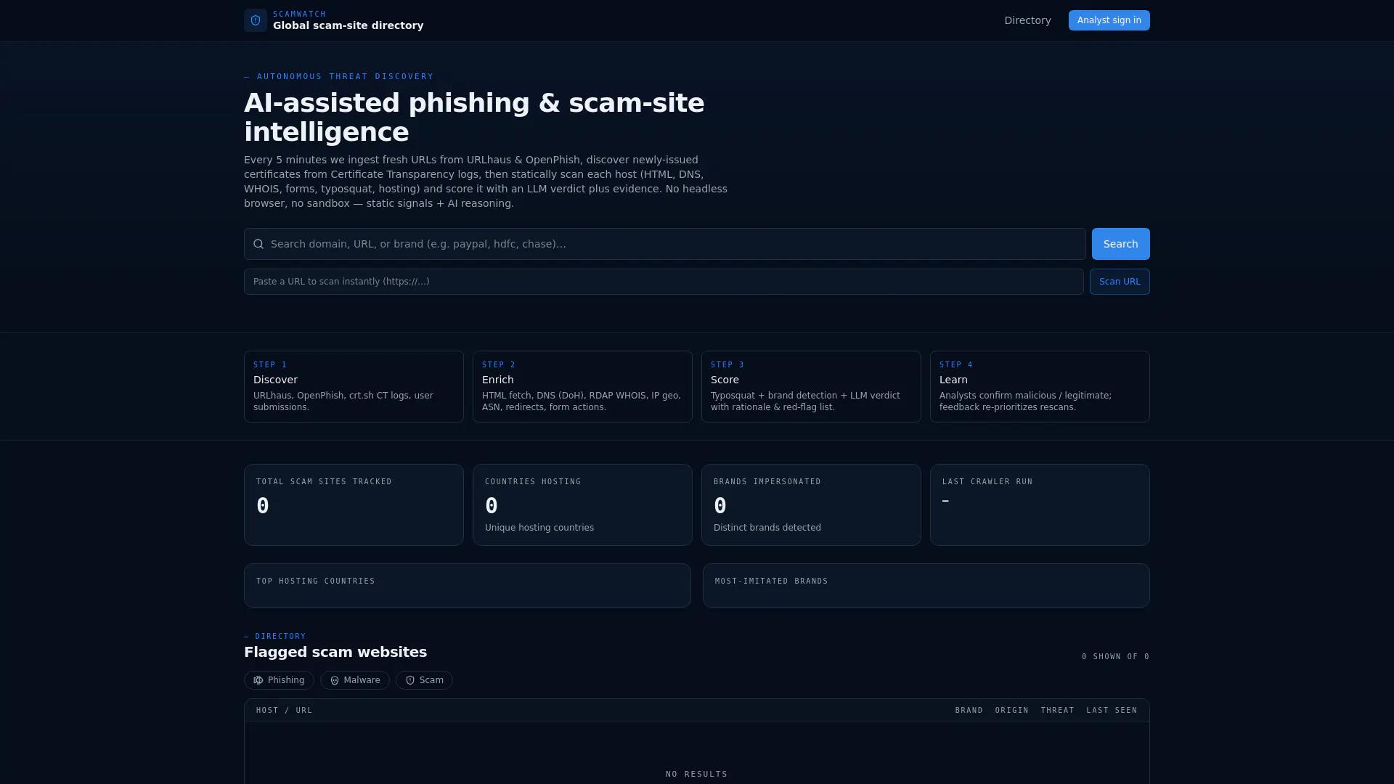Click the Flagged scam websites heading

[x=335, y=652]
